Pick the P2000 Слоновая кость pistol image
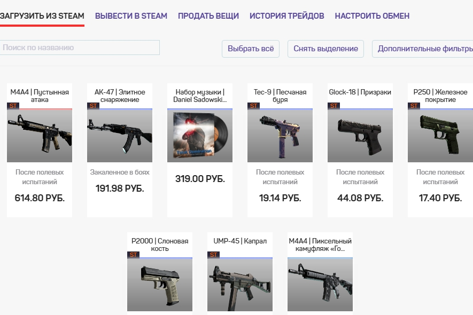473x315 pixels. (160, 285)
